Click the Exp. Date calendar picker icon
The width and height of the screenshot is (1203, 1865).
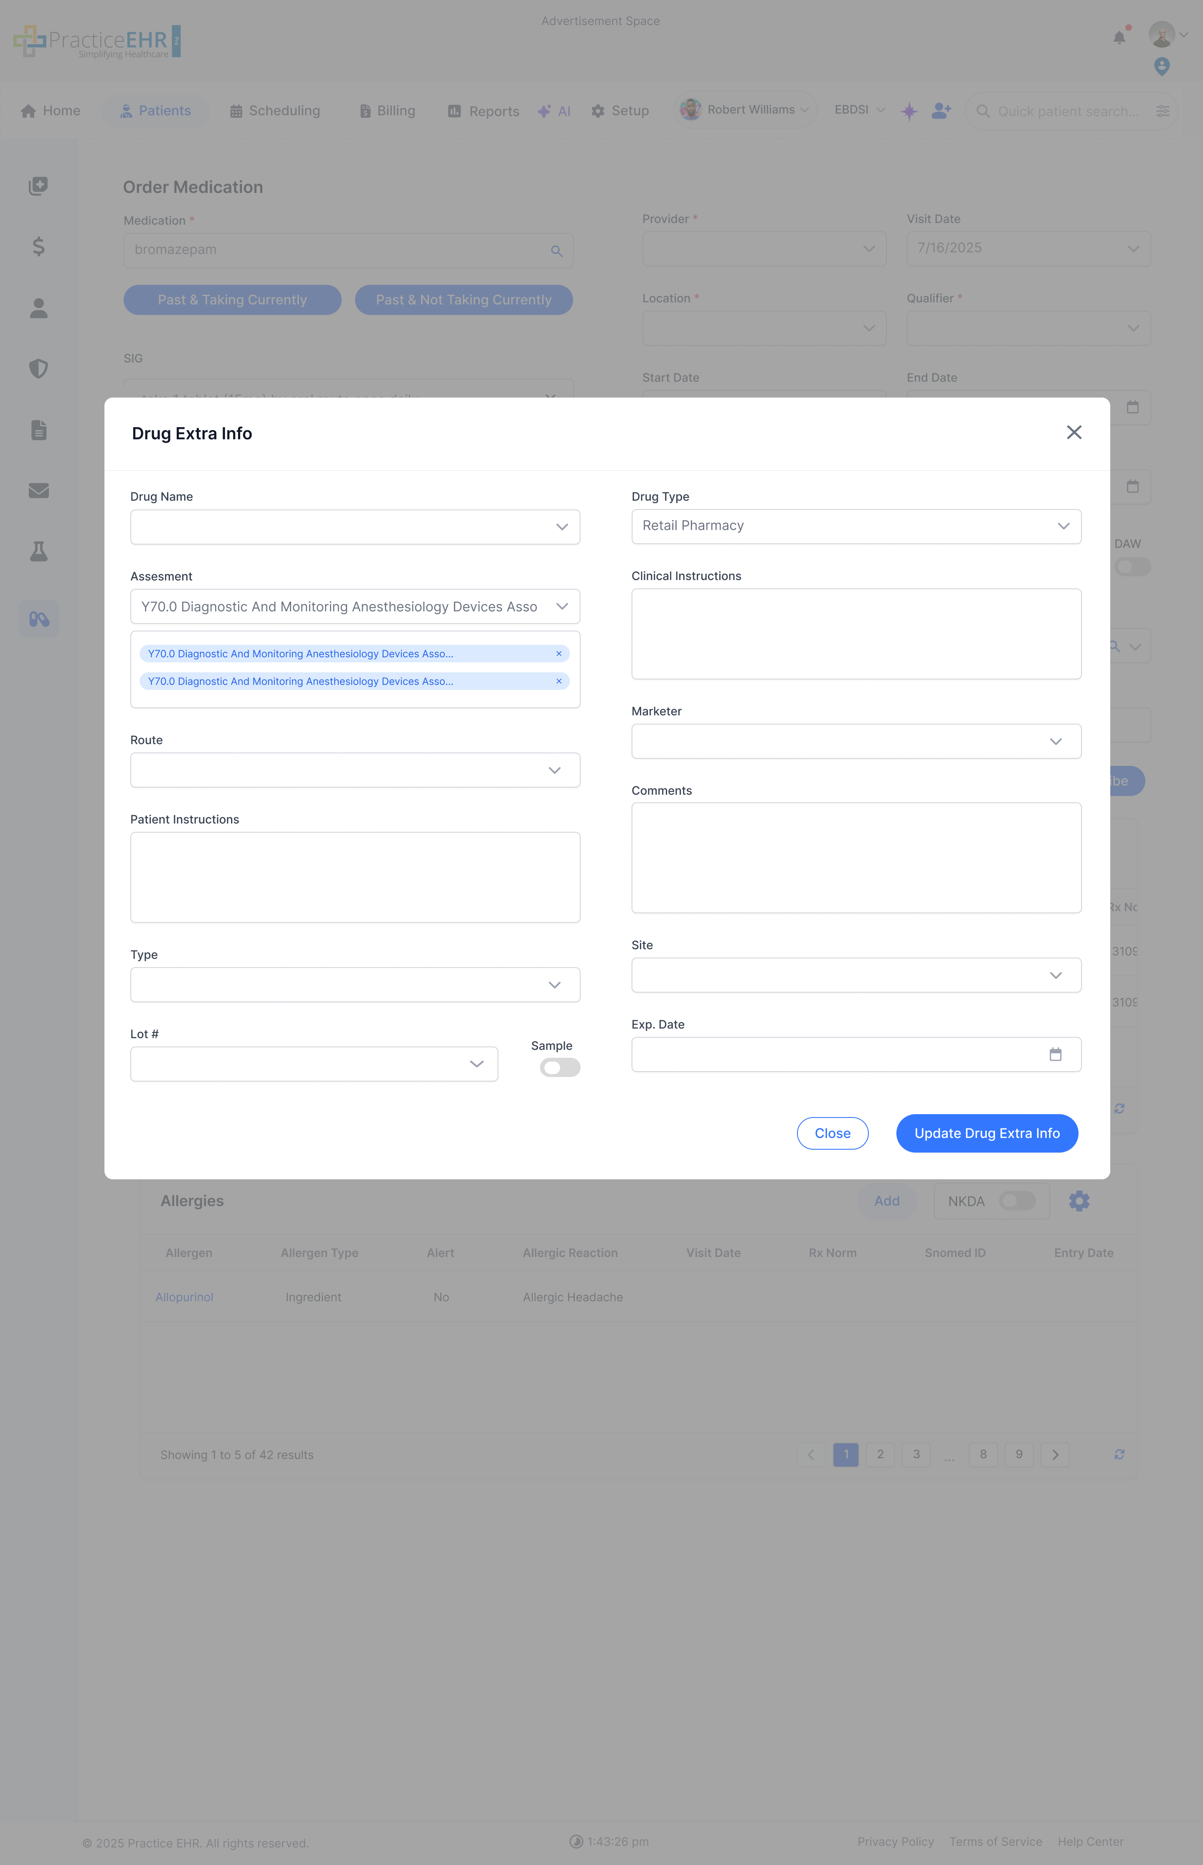(1056, 1054)
